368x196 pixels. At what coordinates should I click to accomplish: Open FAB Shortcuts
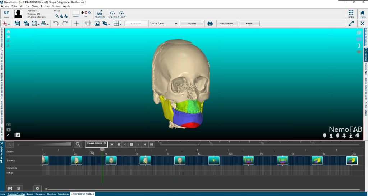coord(100,14)
